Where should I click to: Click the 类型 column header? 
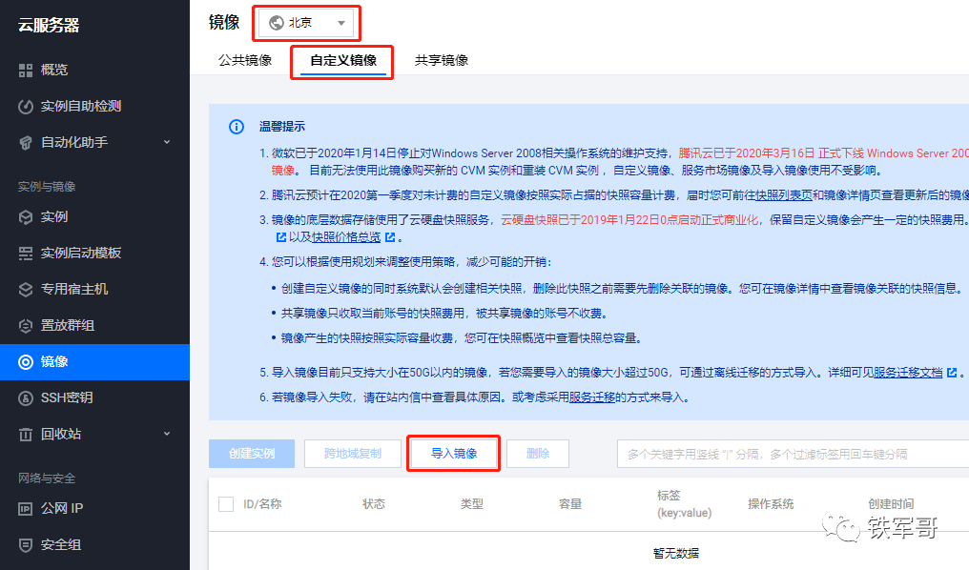click(x=472, y=504)
